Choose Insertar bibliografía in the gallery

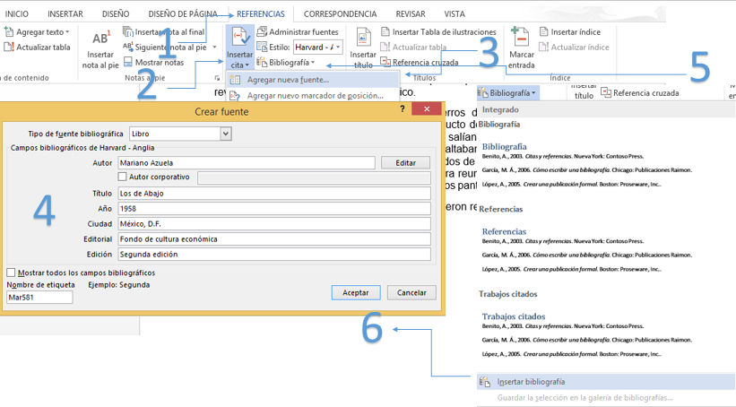pos(531,382)
